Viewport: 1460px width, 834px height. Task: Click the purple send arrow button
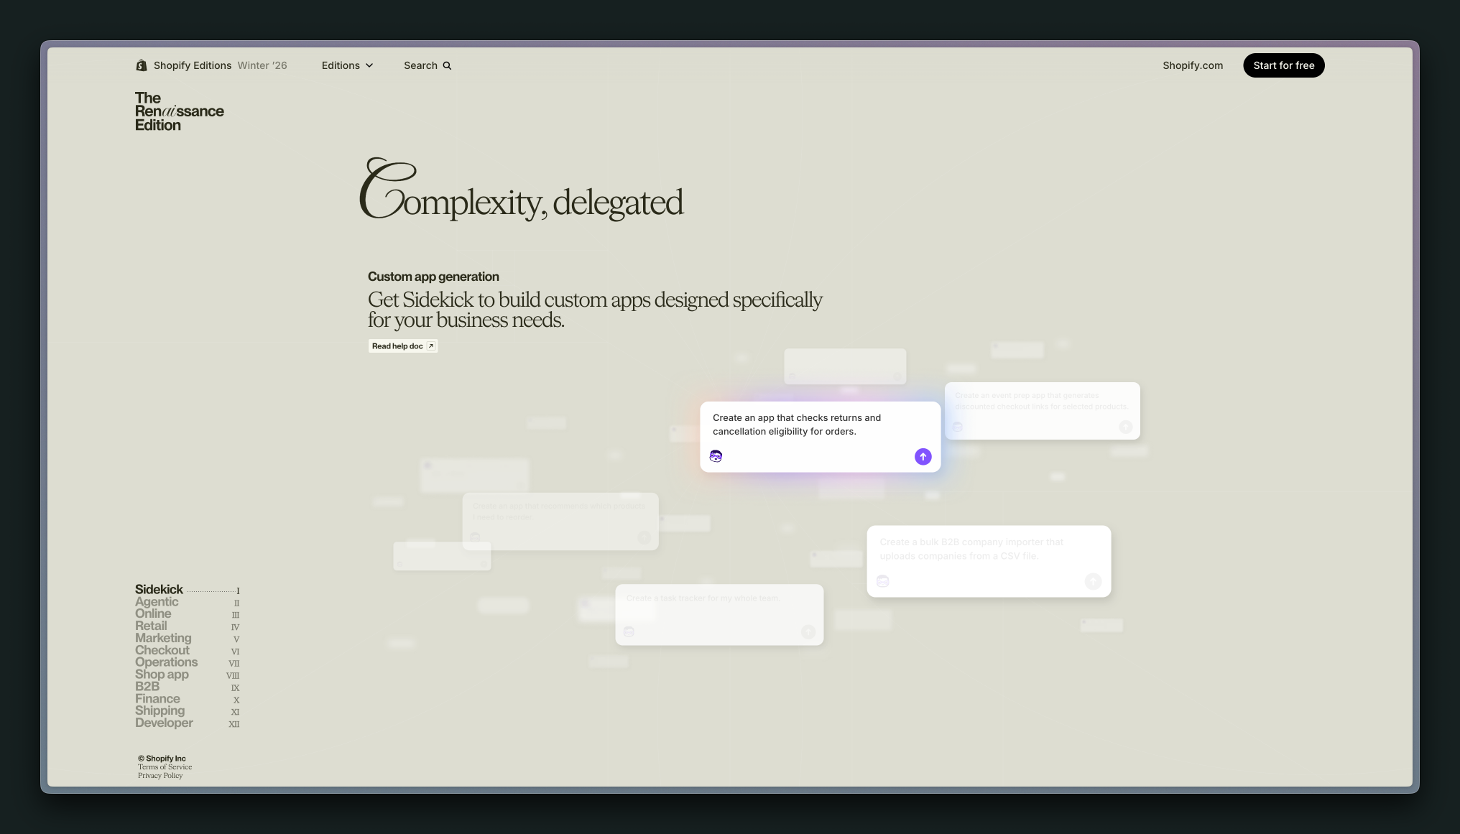[x=923, y=457]
